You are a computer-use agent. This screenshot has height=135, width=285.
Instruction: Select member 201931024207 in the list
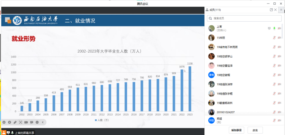pos(226,112)
